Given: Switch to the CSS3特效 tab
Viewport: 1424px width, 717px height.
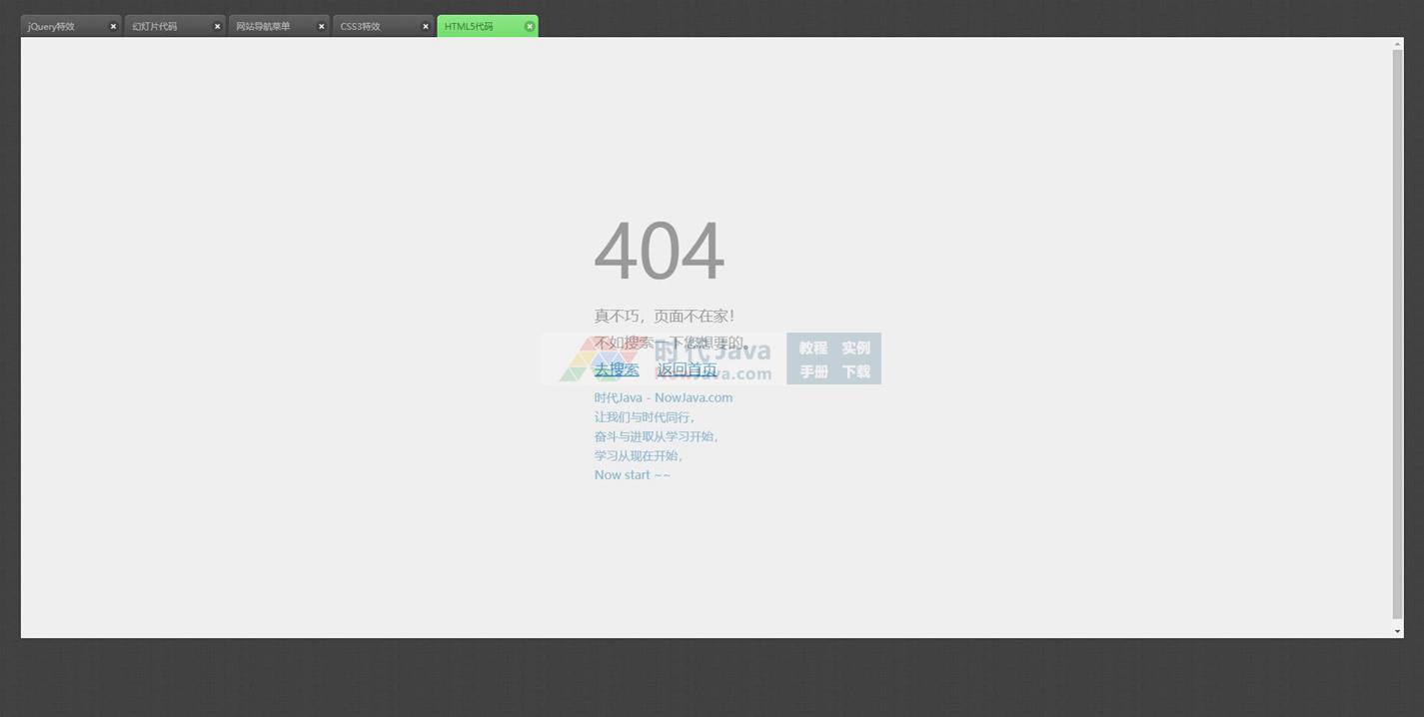Looking at the screenshot, I should click(x=361, y=27).
